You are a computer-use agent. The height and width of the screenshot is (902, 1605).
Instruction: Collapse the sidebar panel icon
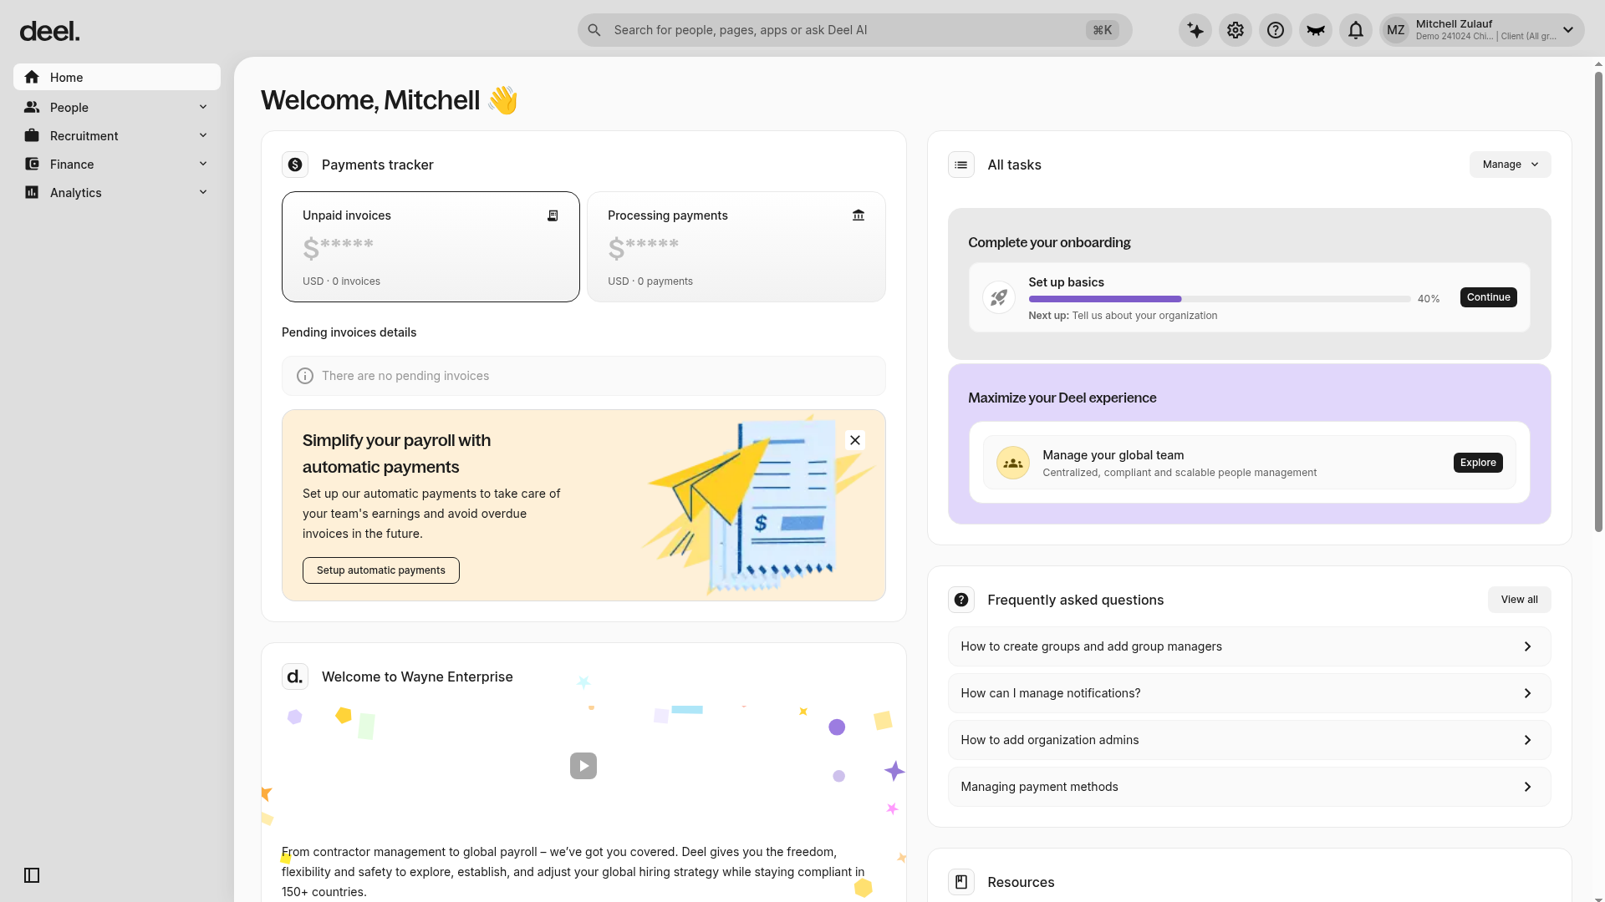click(32, 875)
